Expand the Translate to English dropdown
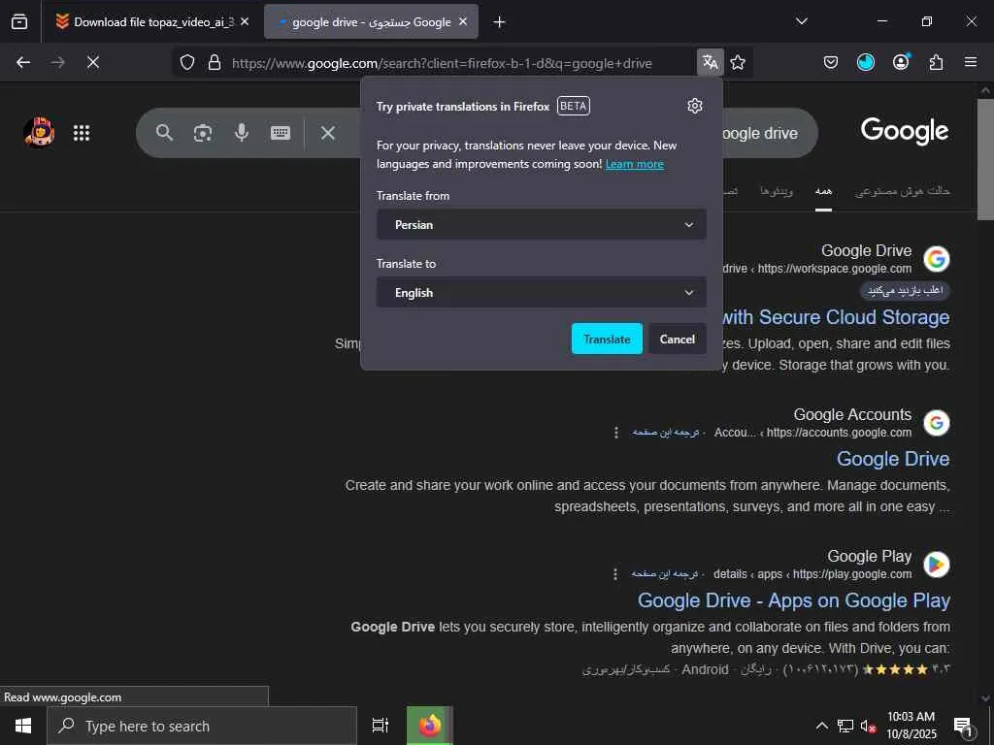 point(542,292)
